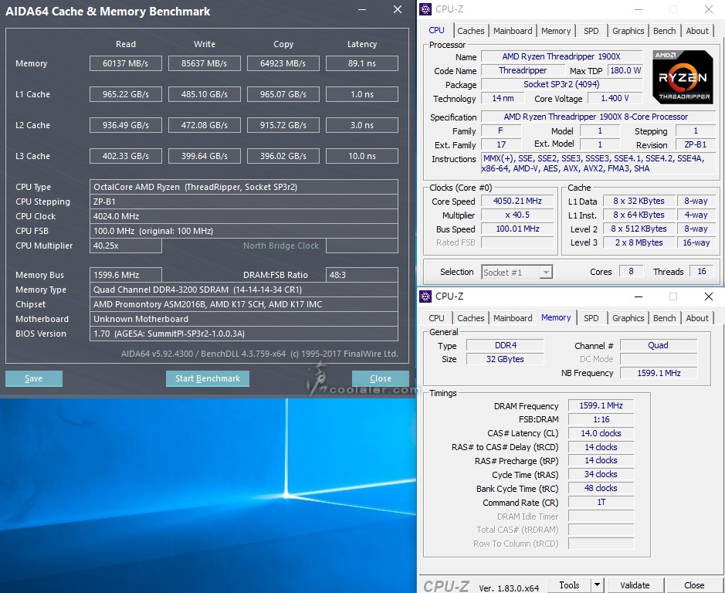Click the Ryzen Threadripper logo image
This screenshot has width=725, height=593.
(x=682, y=76)
